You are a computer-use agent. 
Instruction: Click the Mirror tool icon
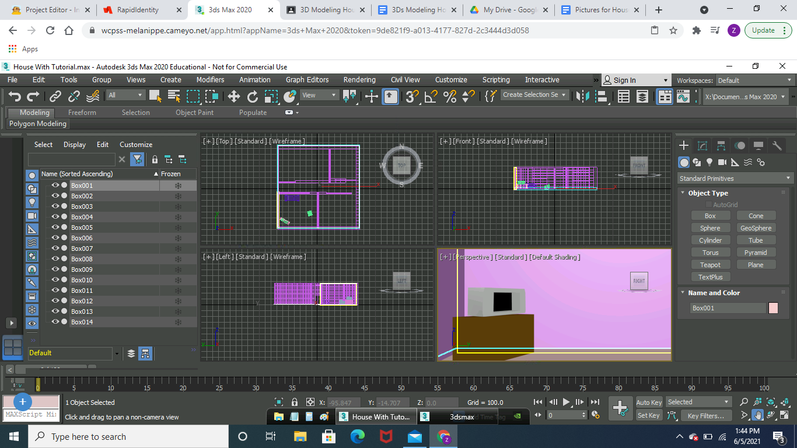tap(582, 96)
